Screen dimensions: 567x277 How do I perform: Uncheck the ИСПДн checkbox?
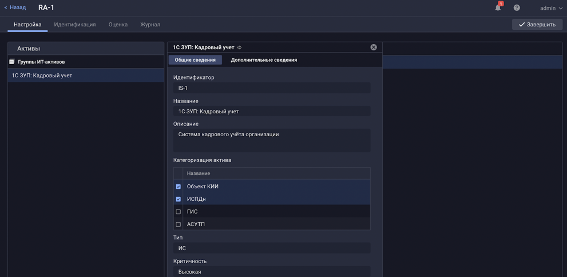pos(178,199)
